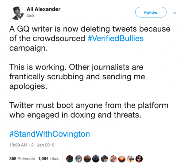The image size is (184, 167).
Task: Expand the tweet options chevron menu
Action: pos(174,13)
